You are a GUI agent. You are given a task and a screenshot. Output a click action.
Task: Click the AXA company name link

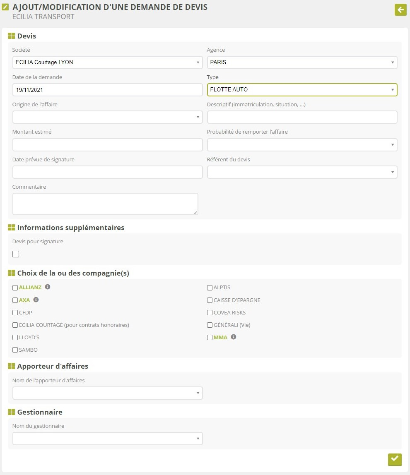tap(24, 300)
